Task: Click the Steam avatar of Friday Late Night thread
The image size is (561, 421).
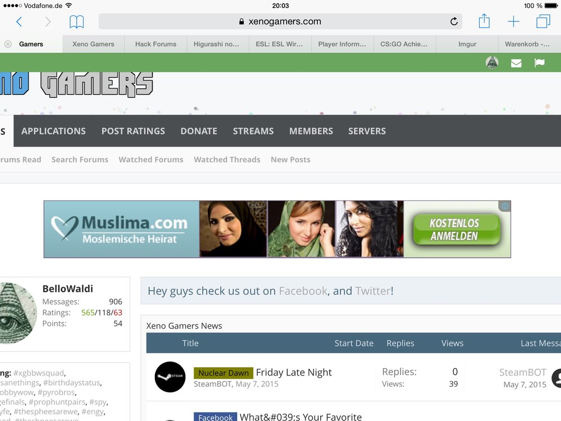Action: 170,377
